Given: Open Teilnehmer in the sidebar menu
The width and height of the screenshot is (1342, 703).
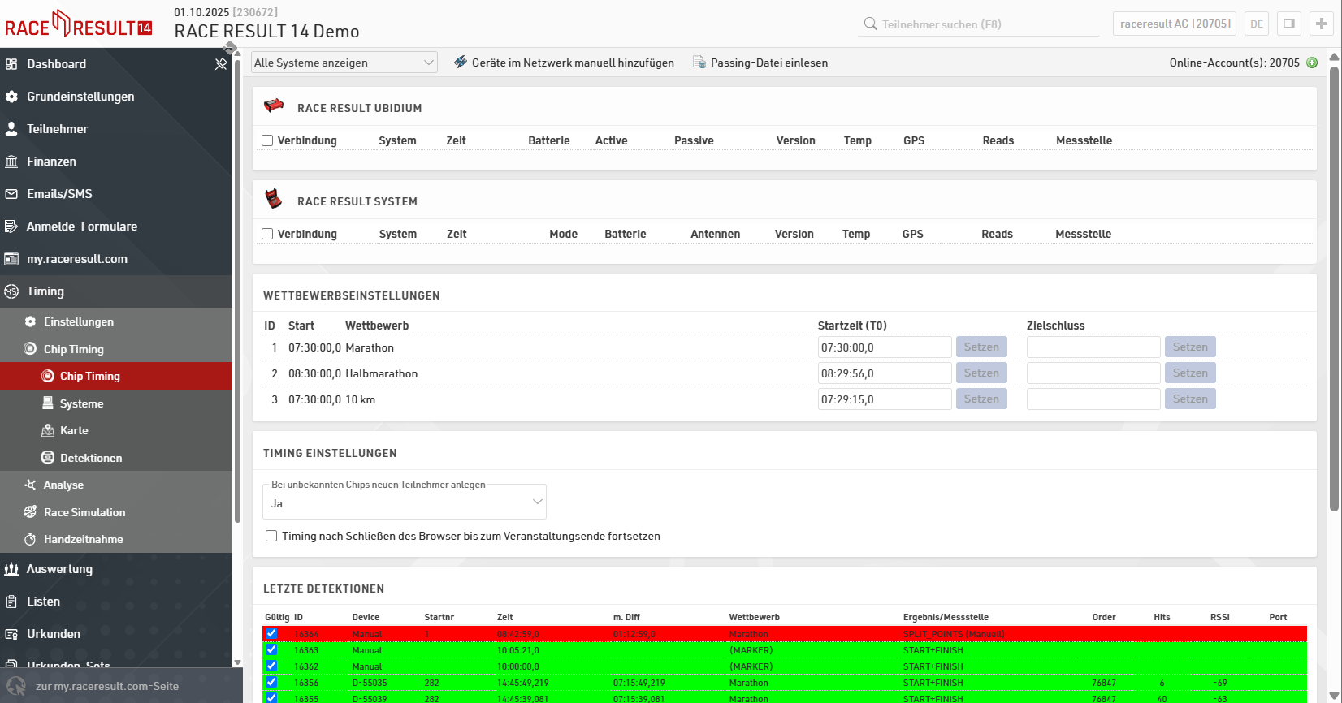Looking at the screenshot, I should coord(57,129).
